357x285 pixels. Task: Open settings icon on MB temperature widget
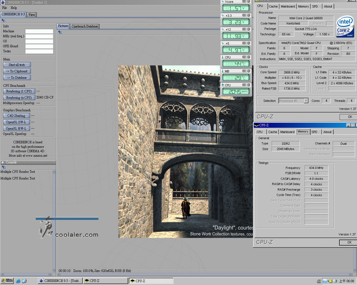(244, 71)
